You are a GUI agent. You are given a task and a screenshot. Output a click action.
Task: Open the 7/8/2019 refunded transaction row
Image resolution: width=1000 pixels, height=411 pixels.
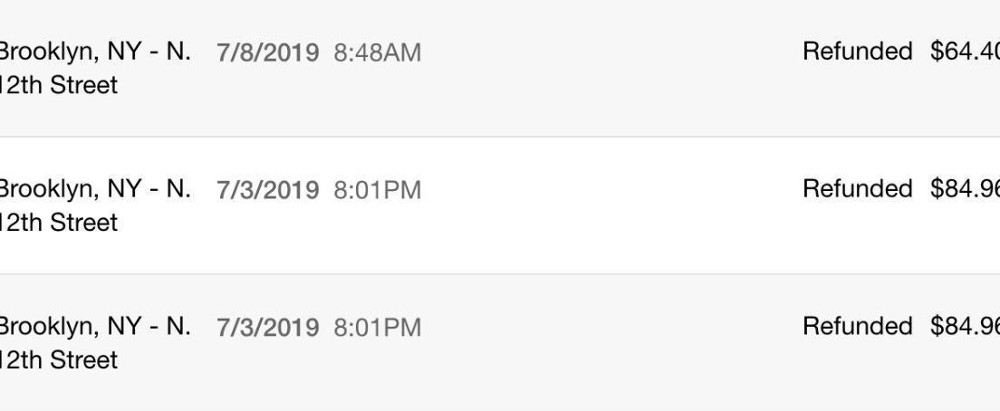pyautogui.click(x=500, y=68)
